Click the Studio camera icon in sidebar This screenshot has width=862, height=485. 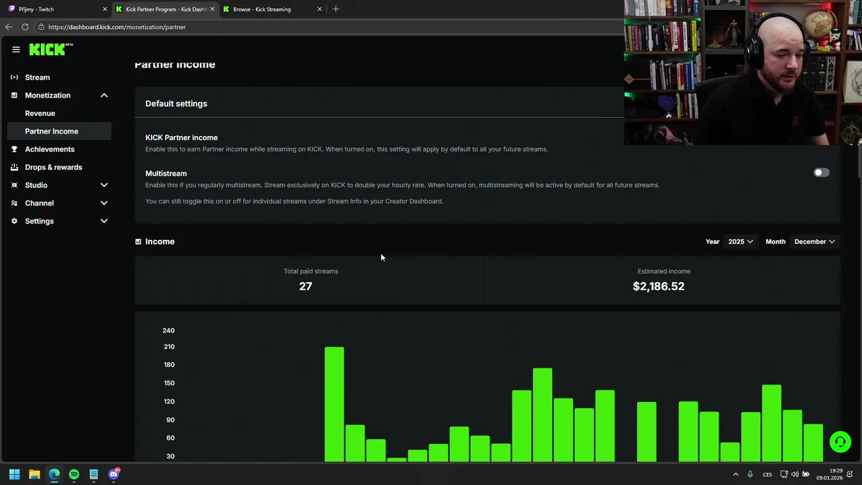coord(14,185)
